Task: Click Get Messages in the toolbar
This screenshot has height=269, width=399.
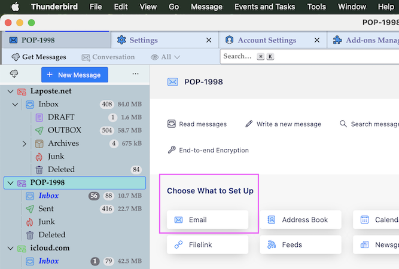Action: pyautogui.click(x=39, y=57)
